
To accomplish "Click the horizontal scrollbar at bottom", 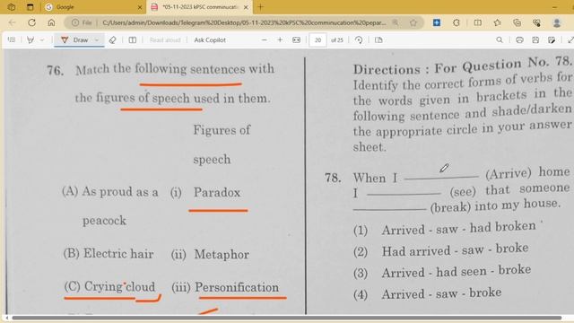I will [287, 318].
